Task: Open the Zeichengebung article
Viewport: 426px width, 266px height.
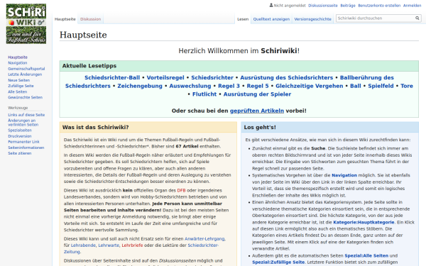Action: [140, 86]
